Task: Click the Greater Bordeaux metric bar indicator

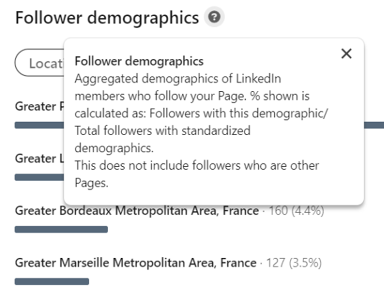Action: [61, 229]
